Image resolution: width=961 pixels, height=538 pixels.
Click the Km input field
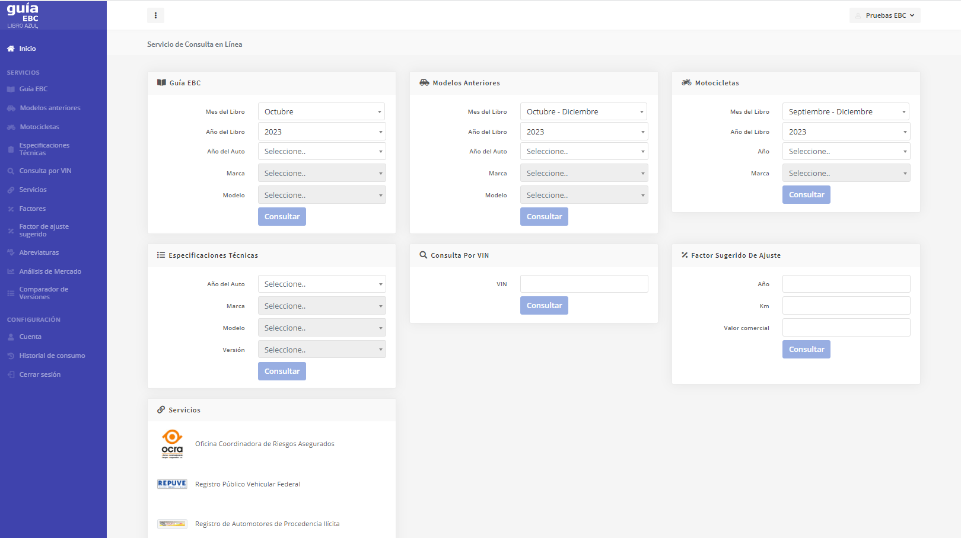click(845, 306)
